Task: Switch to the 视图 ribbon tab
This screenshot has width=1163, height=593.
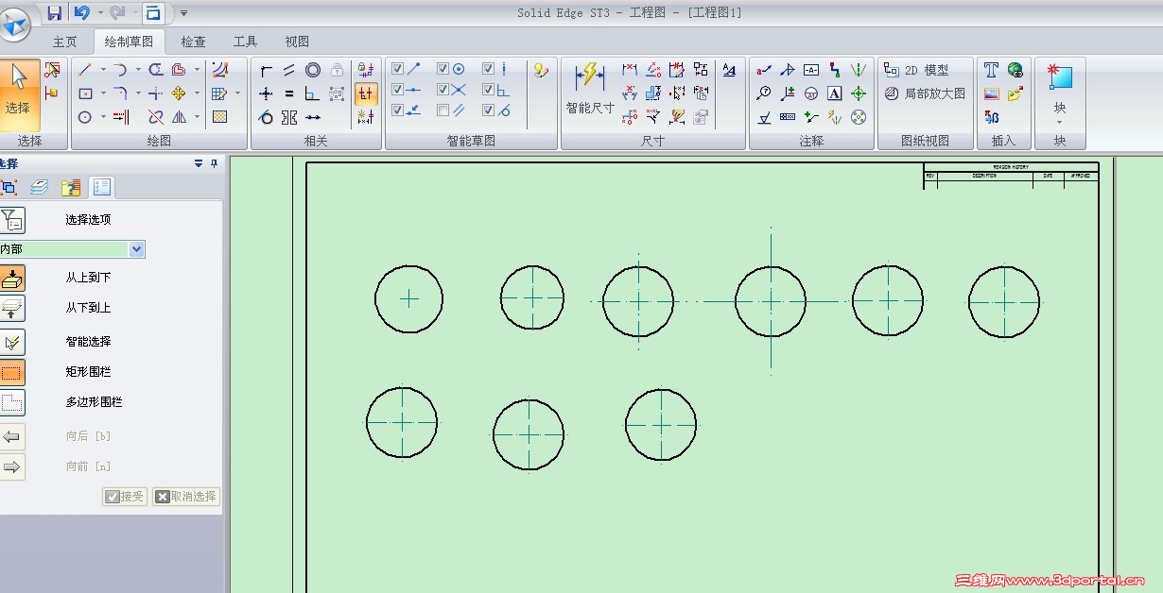Action: click(x=297, y=42)
